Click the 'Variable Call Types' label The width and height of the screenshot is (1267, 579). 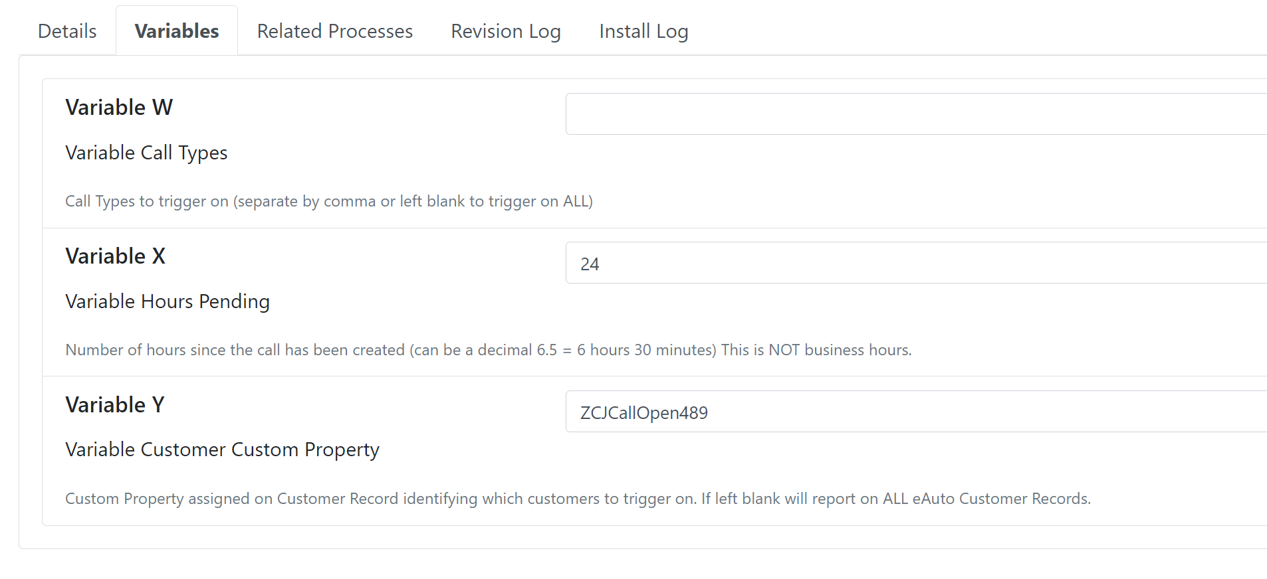(x=146, y=153)
